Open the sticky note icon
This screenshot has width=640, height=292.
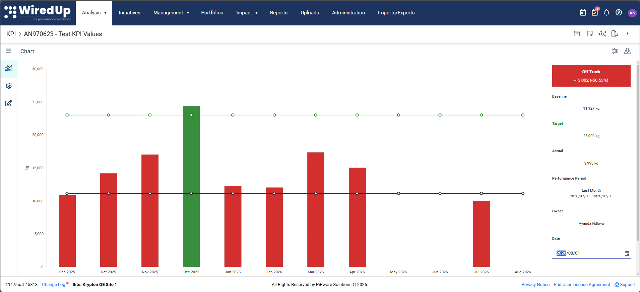(590, 33)
